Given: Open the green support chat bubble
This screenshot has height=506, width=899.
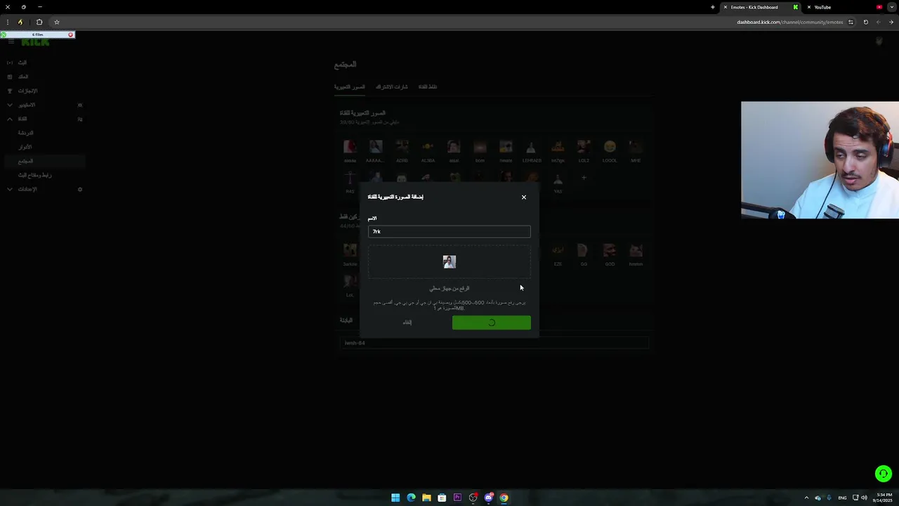Looking at the screenshot, I should [883, 474].
